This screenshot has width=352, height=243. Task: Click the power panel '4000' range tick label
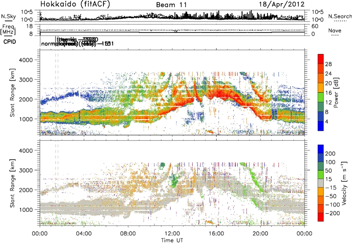(x=26, y=60)
